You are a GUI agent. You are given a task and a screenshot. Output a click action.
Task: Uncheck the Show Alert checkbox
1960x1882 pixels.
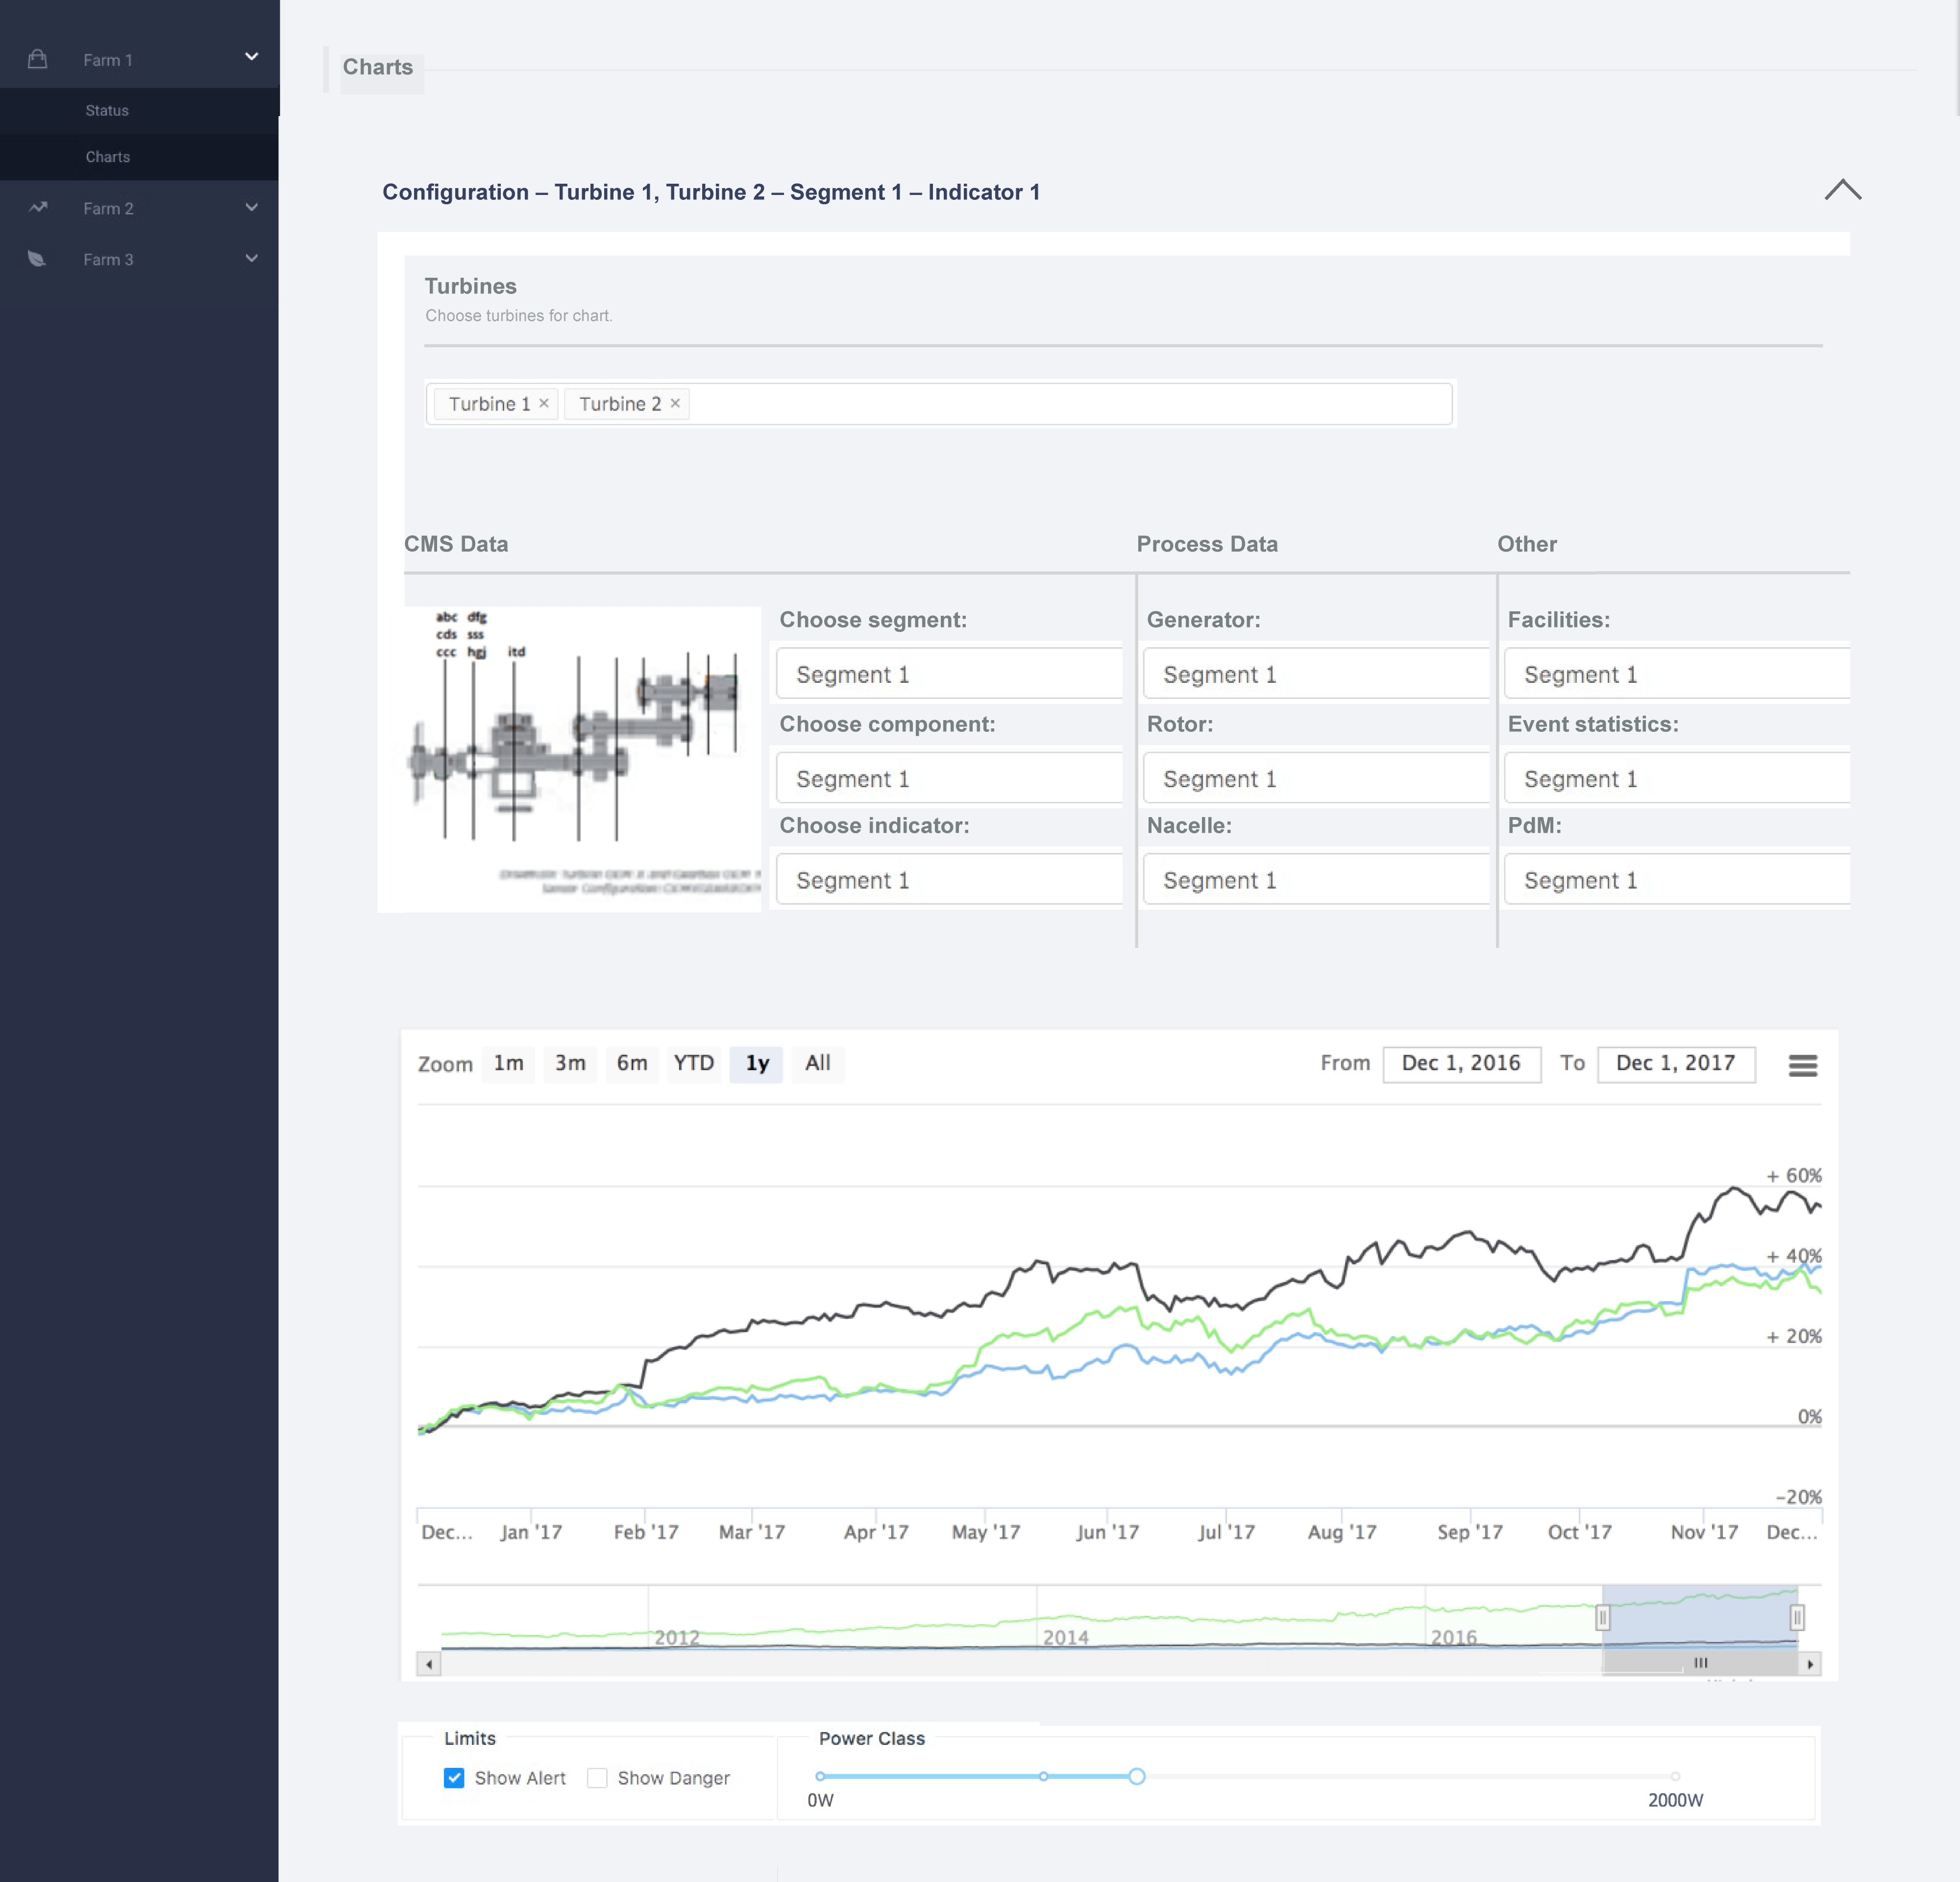coord(454,1778)
